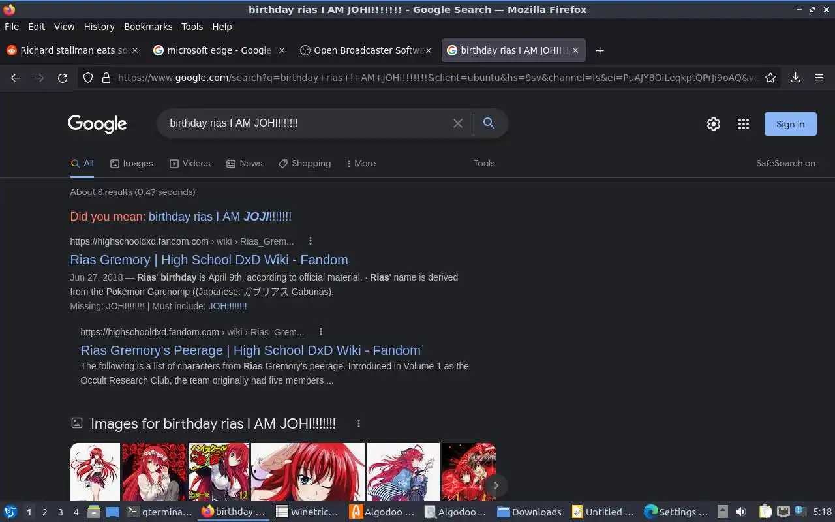Image resolution: width=835 pixels, height=522 pixels.
Task: Open the Google apps grid
Action: [x=744, y=124]
